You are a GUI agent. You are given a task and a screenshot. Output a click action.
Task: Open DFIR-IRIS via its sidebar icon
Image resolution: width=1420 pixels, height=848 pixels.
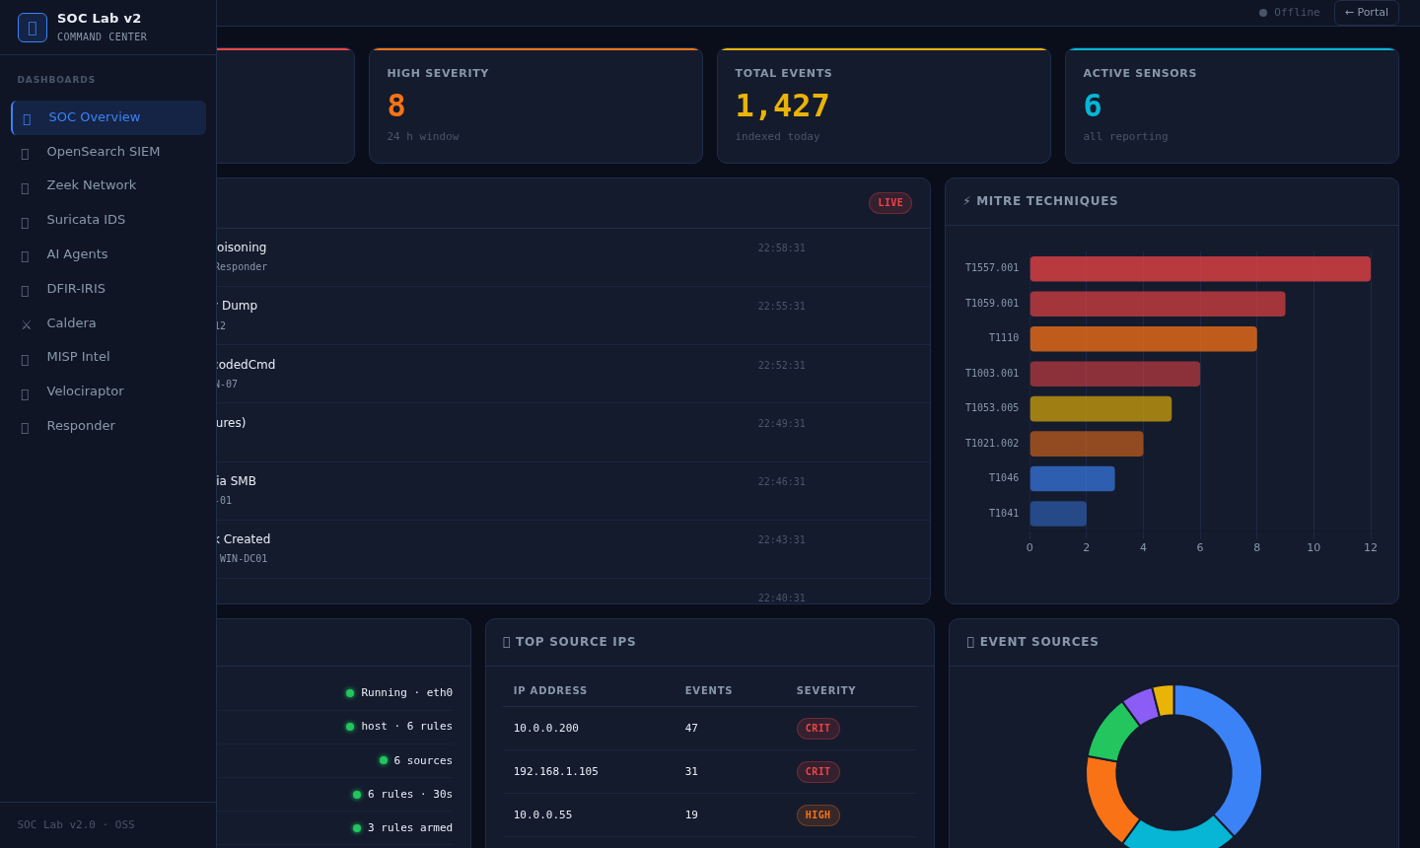pyautogui.click(x=25, y=288)
